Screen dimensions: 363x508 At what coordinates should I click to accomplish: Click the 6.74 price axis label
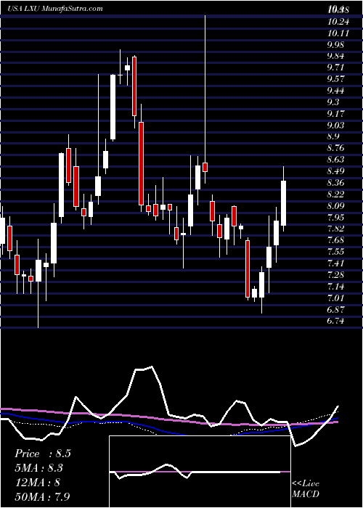(x=336, y=321)
